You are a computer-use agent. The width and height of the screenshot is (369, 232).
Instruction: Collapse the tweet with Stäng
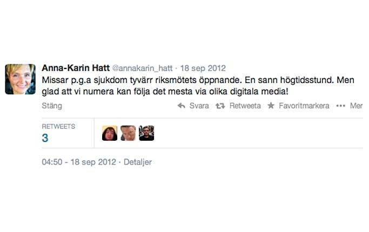tap(52, 106)
